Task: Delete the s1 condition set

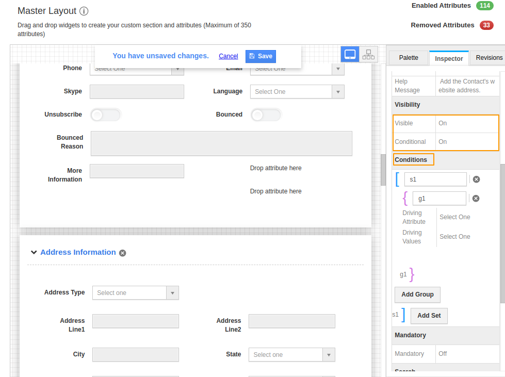Action: point(476,179)
